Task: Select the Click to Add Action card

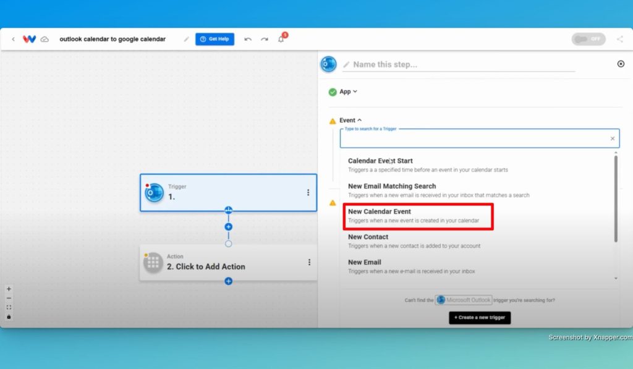Action: 229,263
